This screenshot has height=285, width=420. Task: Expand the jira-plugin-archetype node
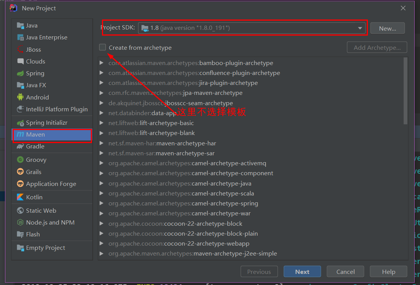pos(102,83)
